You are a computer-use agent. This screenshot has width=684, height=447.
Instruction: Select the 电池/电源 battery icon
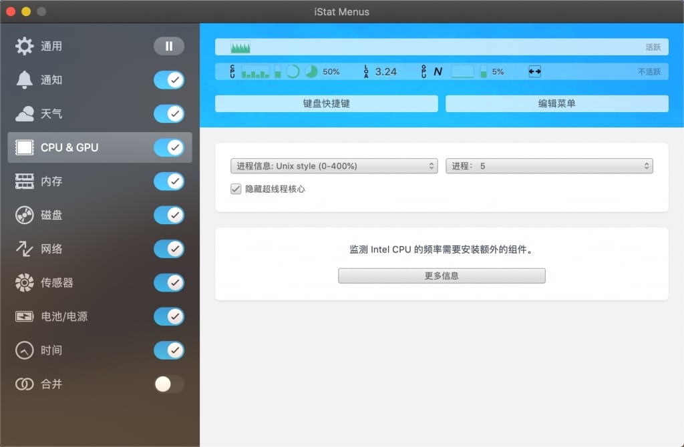[25, 316]
